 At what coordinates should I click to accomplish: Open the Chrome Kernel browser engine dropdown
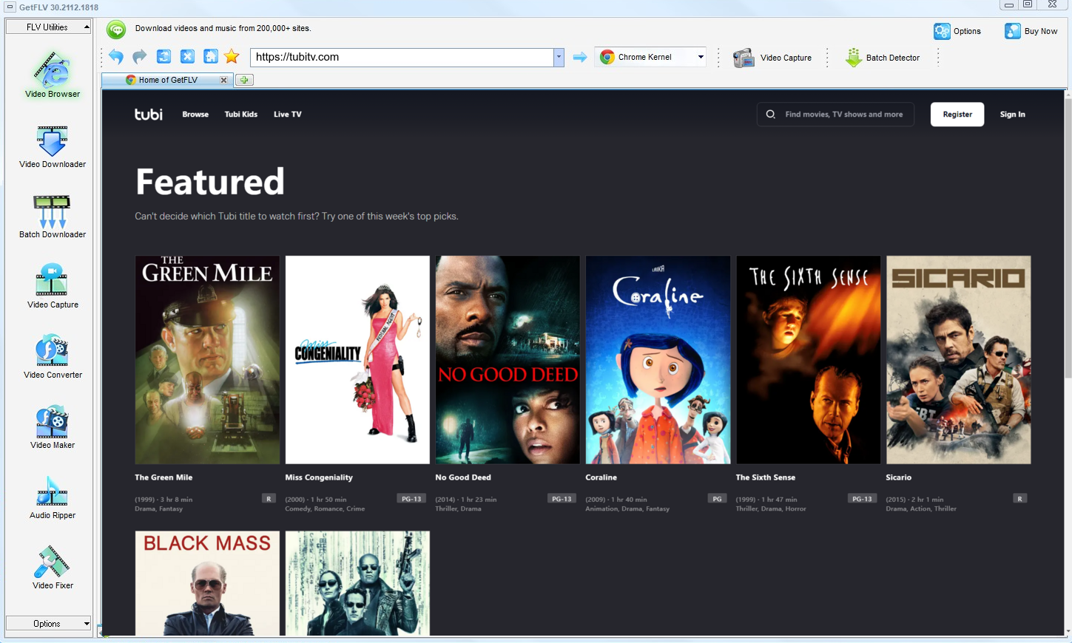click(701, 57)
